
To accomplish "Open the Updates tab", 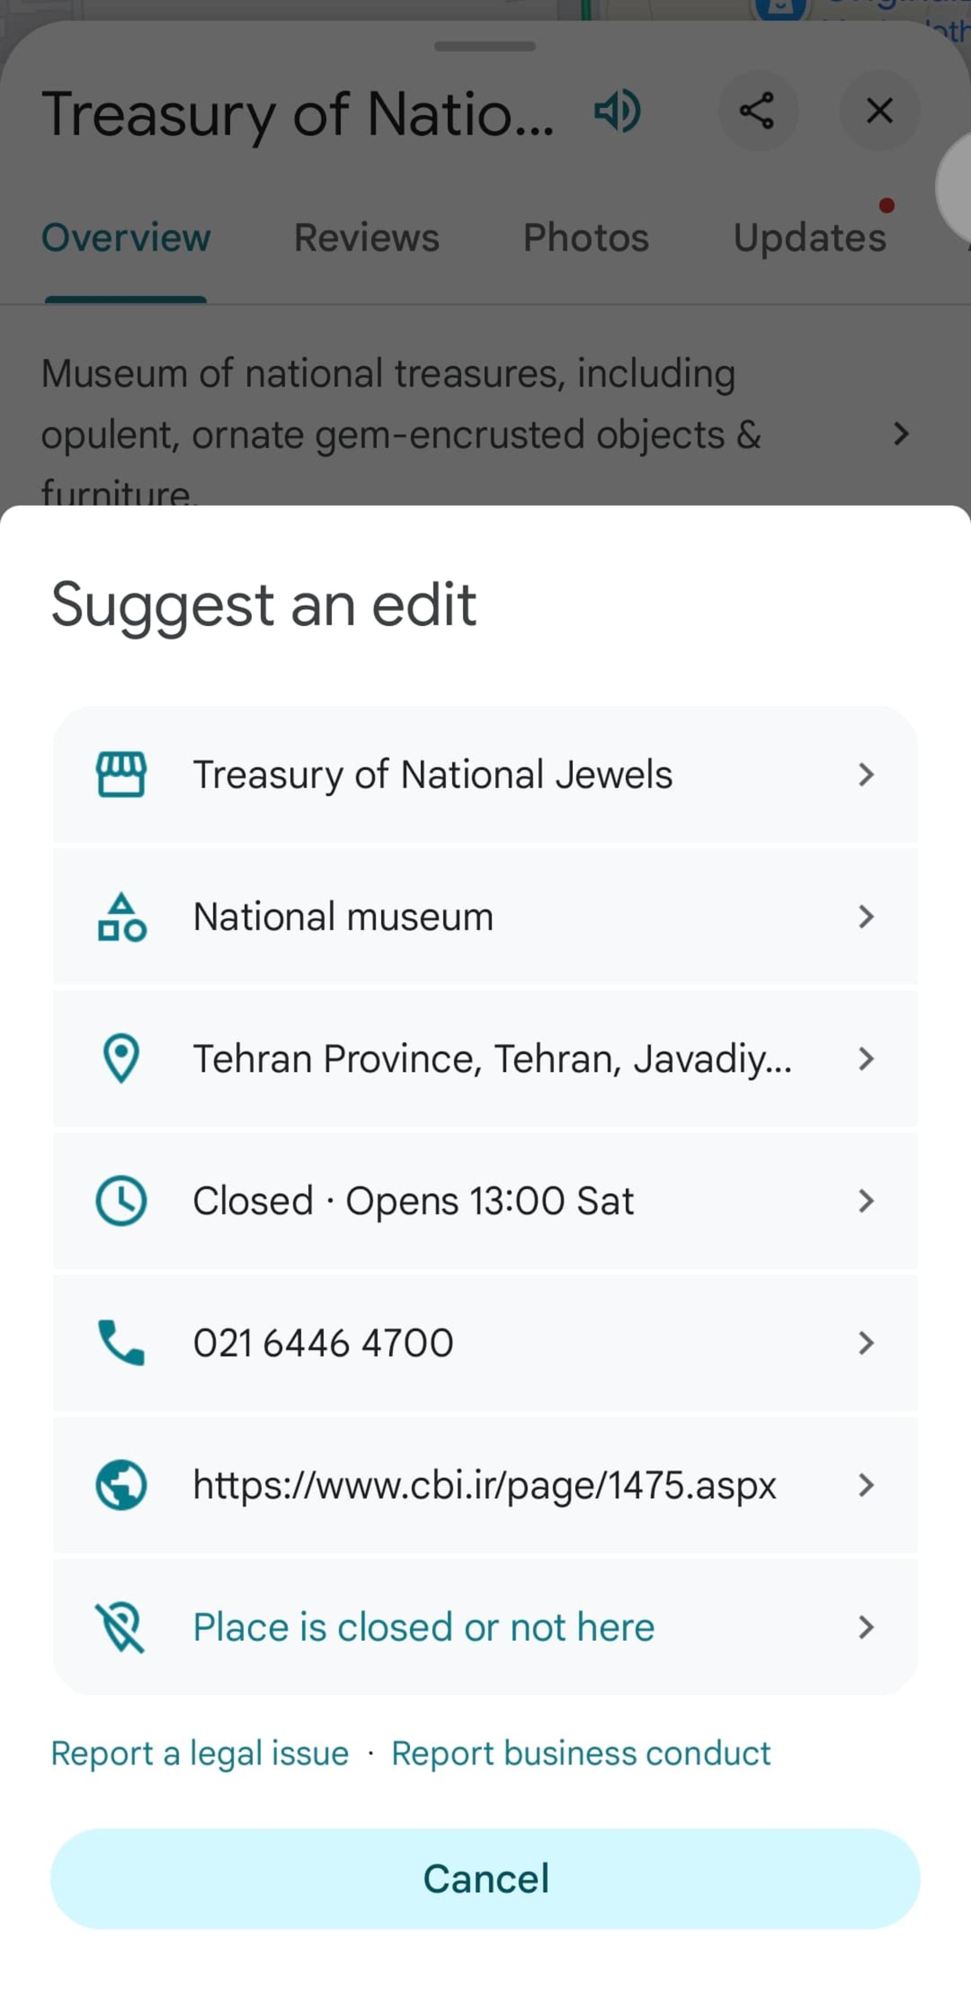I will 810,237.
